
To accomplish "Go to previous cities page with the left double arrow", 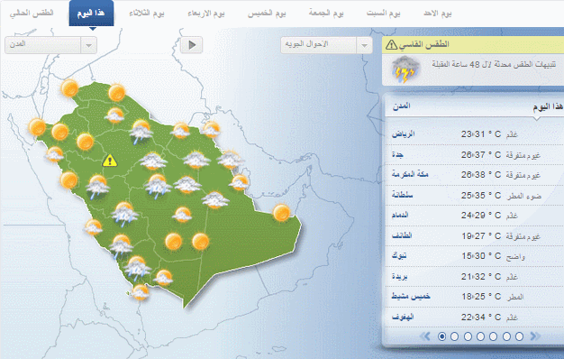I will [424, 336].
